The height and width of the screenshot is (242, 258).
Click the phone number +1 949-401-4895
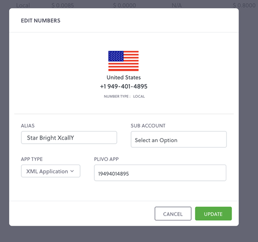(123, 87)
